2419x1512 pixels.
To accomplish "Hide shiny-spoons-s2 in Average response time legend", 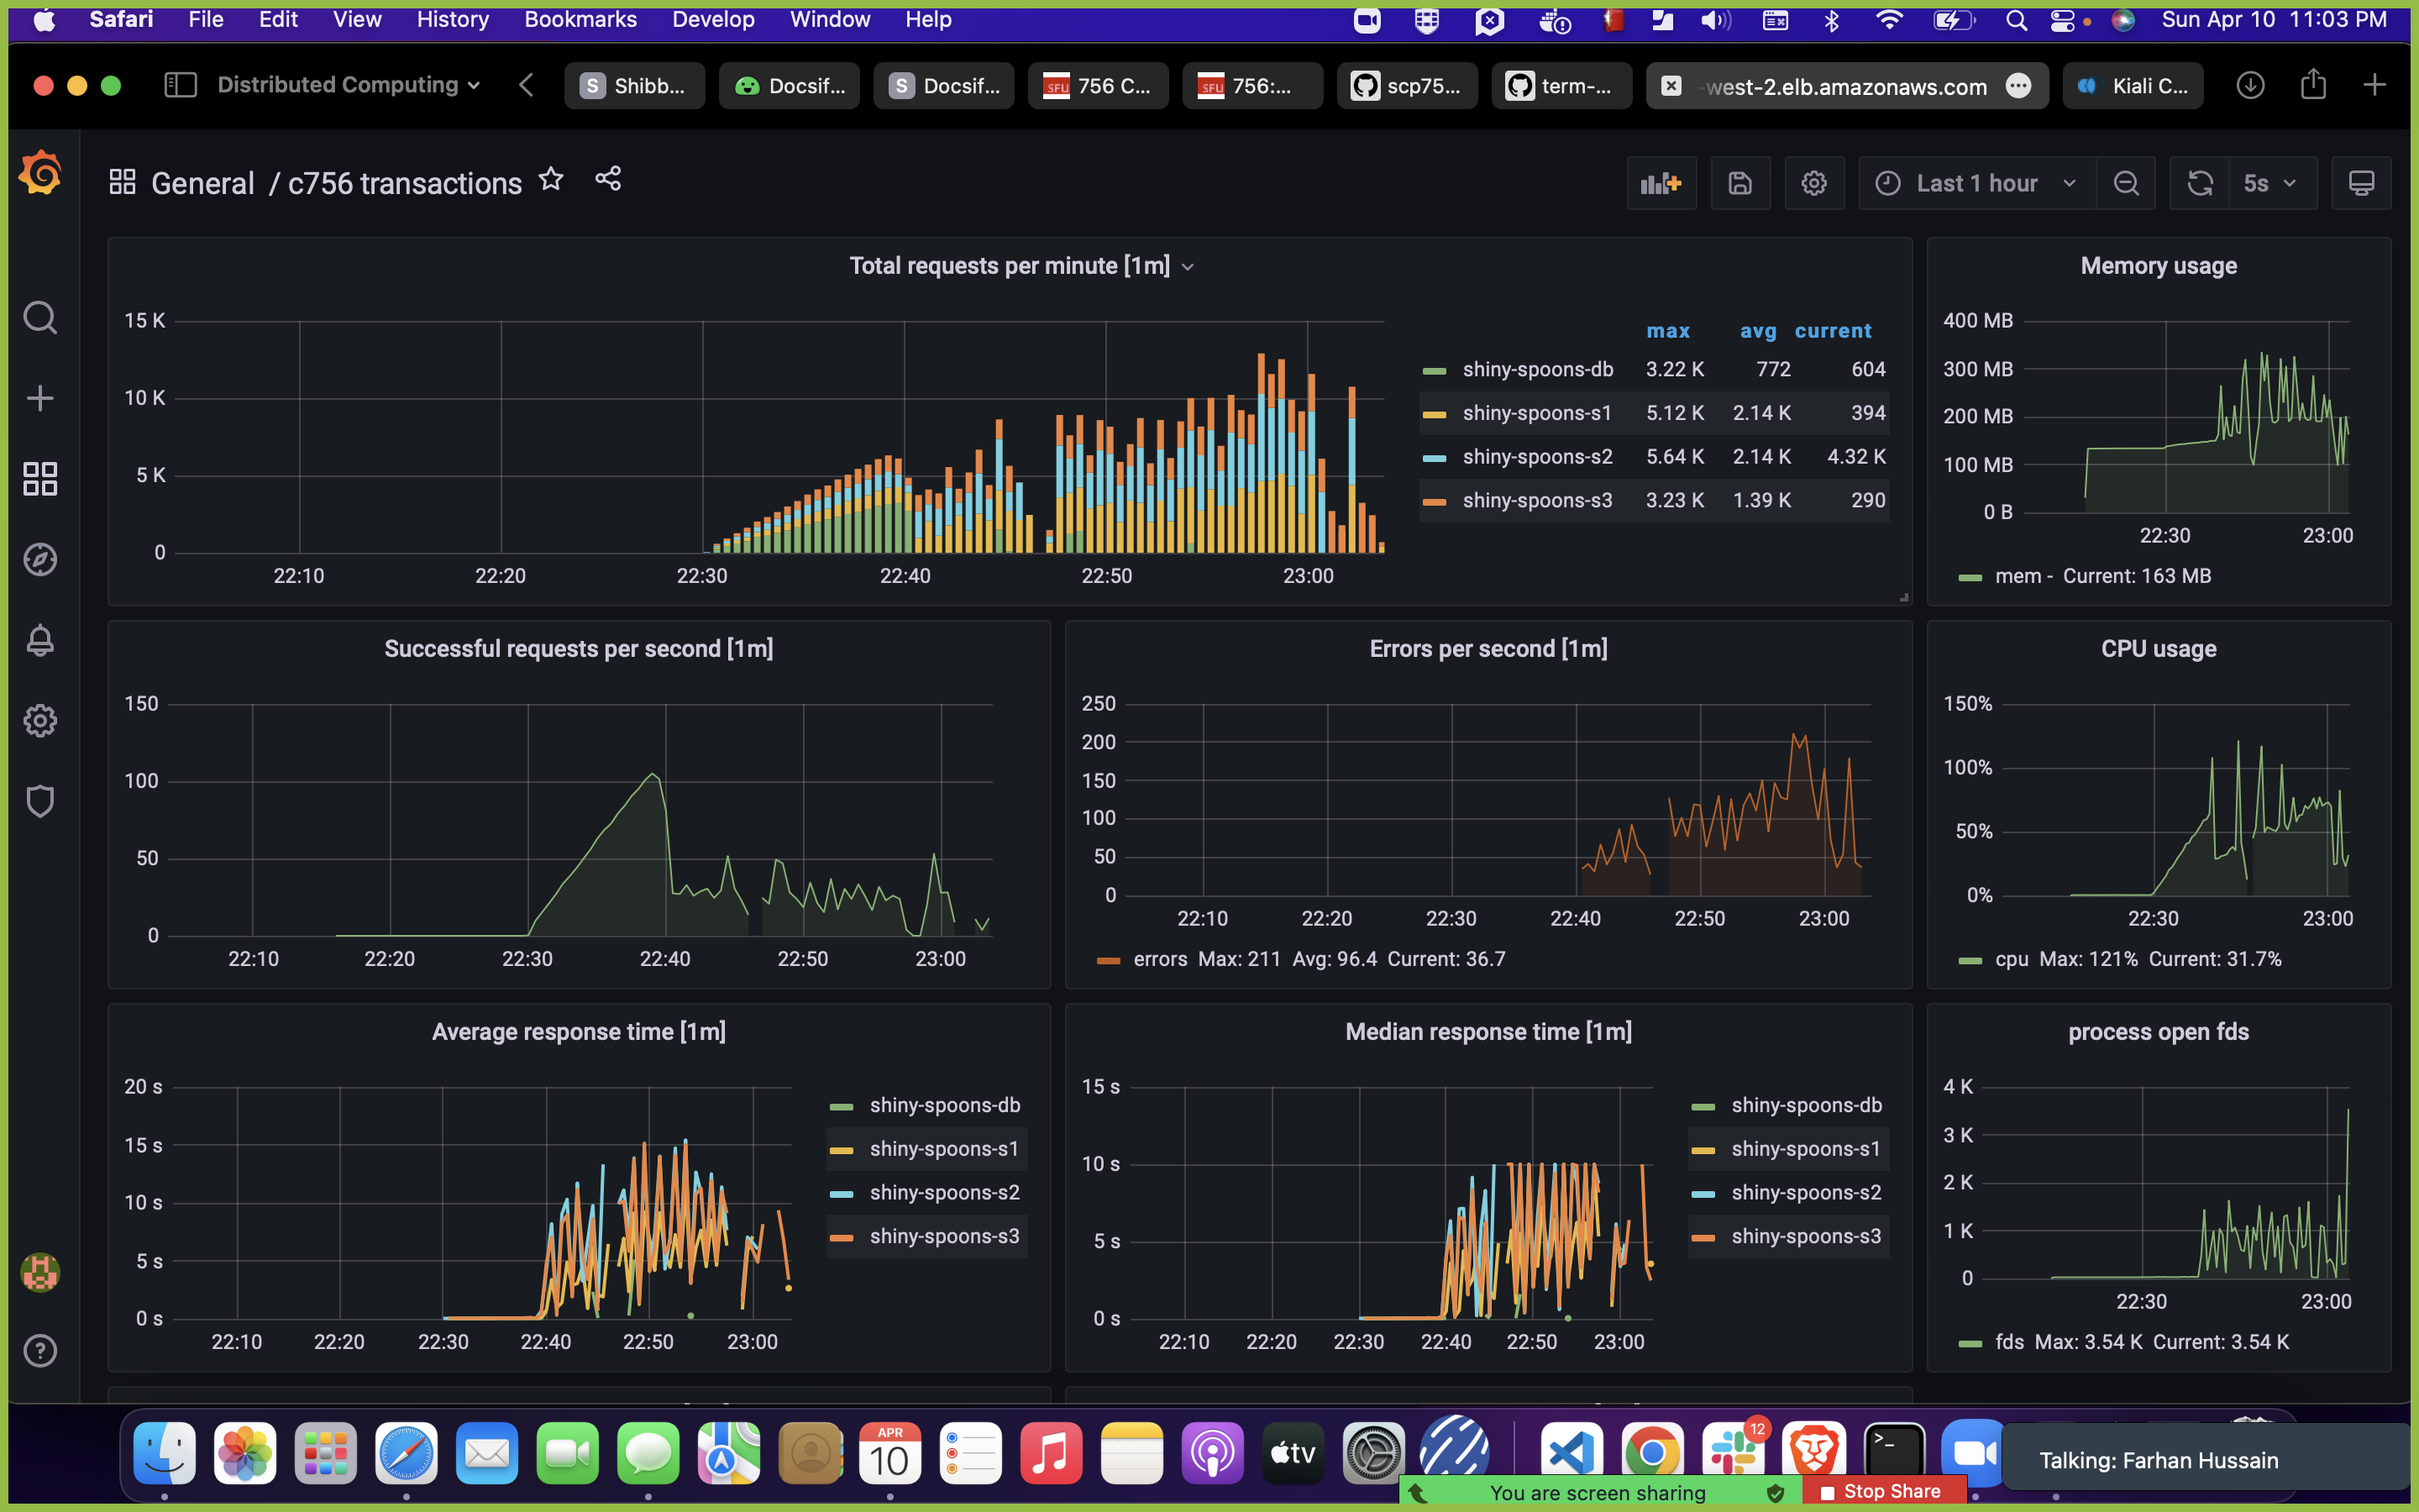I will 943,1192.
